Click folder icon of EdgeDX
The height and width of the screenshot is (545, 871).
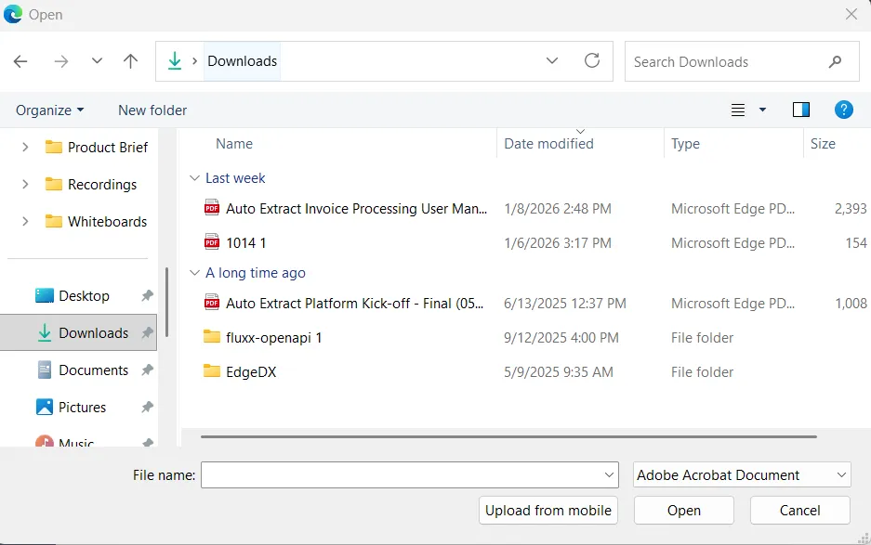coord(212,370)
